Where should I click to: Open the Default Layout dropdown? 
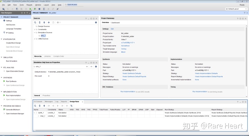[x=236, y=9]
